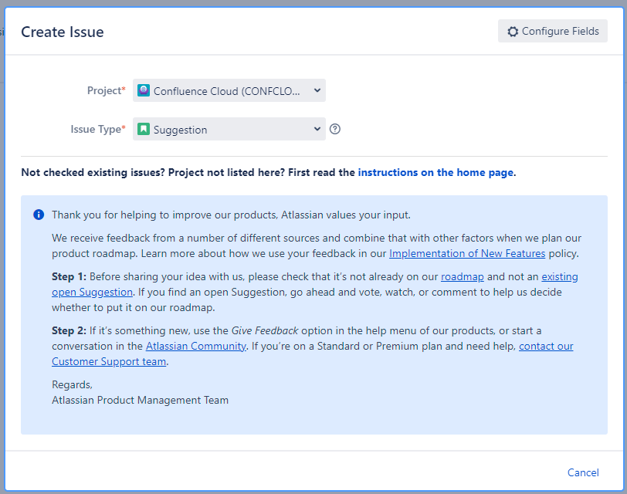This screenshot has width=627, height=494.
Task: Click 'Thank you for helping to improve' sentence
Action: (231, 215)
